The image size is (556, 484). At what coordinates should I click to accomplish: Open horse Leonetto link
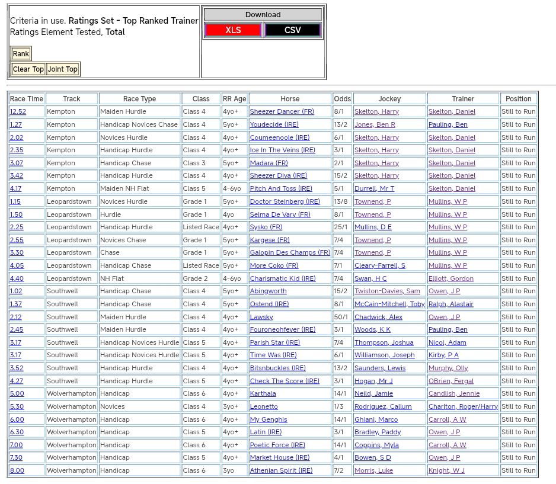coord(264,406)
